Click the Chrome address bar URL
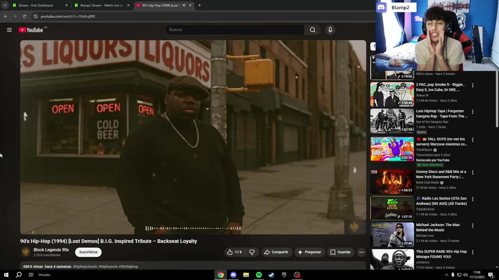This screenshot has width=499, height=280. pos(68,16)
